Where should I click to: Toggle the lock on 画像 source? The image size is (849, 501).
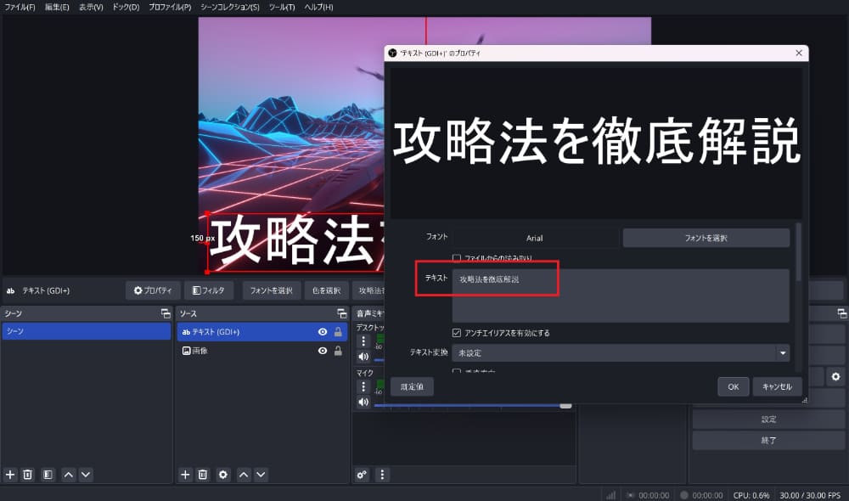(x=338, y=351)
